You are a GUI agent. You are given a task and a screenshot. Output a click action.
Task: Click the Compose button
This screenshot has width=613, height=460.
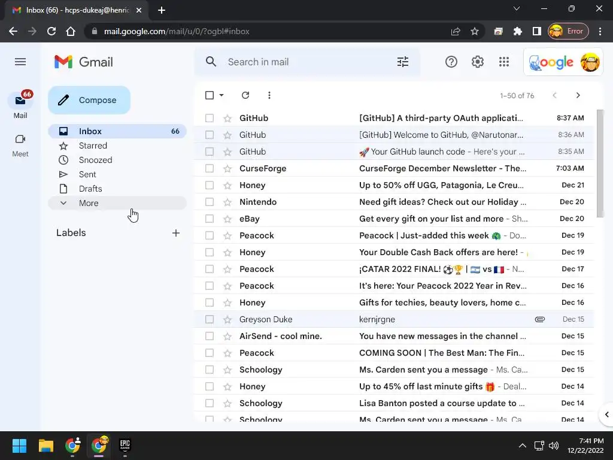[89, 100]
